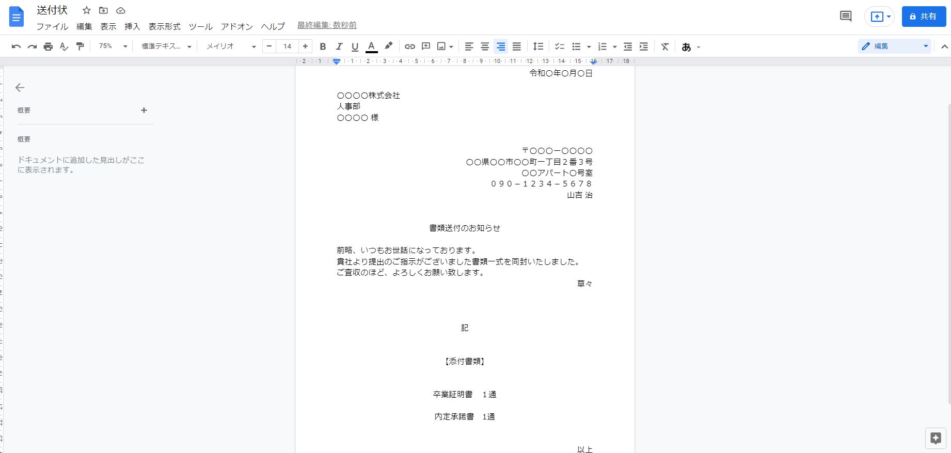
Task: Open the comment history icon
Action: [845, 17]
